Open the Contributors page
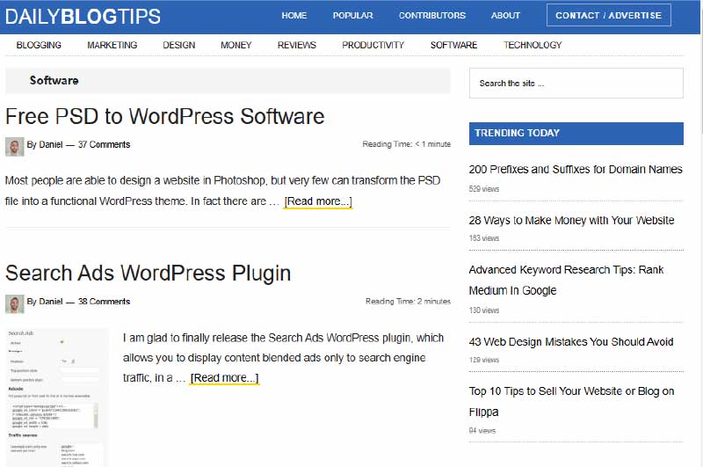This screenshot has width=703, height=467. [x=432, y=15]
